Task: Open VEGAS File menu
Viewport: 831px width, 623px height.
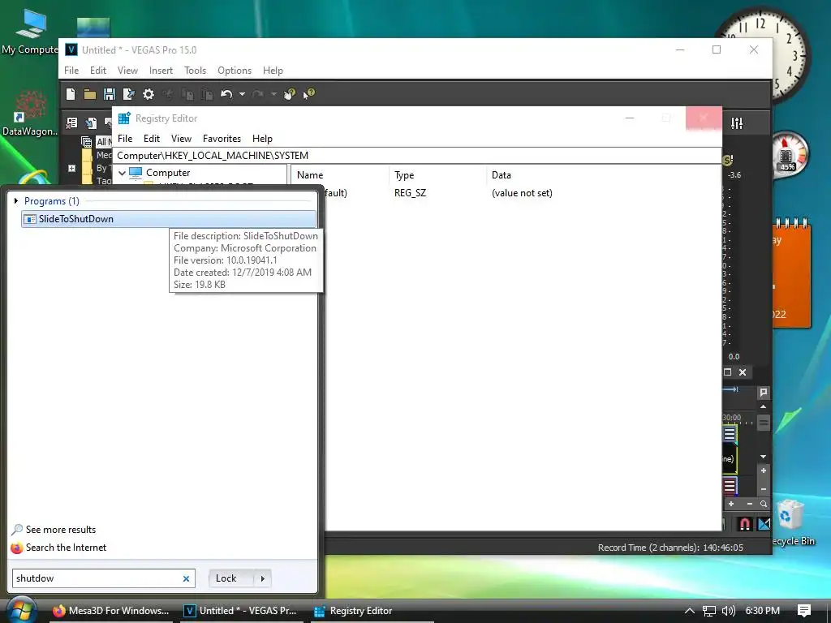Action: pyautogui.click(x=71, y=71)
